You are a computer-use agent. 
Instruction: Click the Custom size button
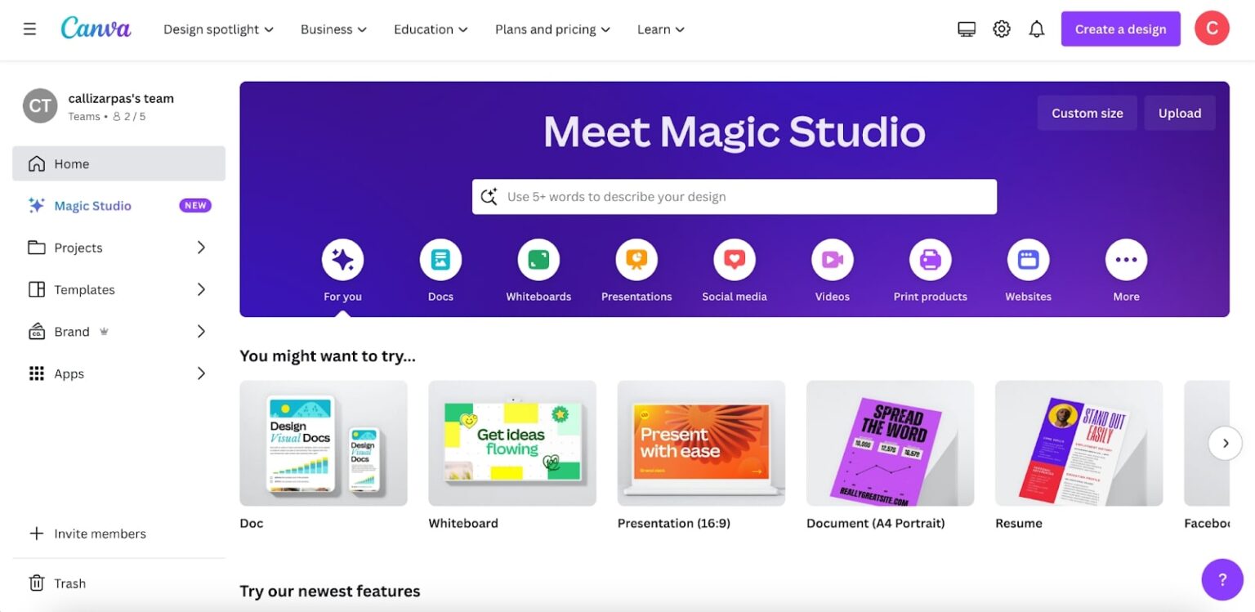(1087, 114)
